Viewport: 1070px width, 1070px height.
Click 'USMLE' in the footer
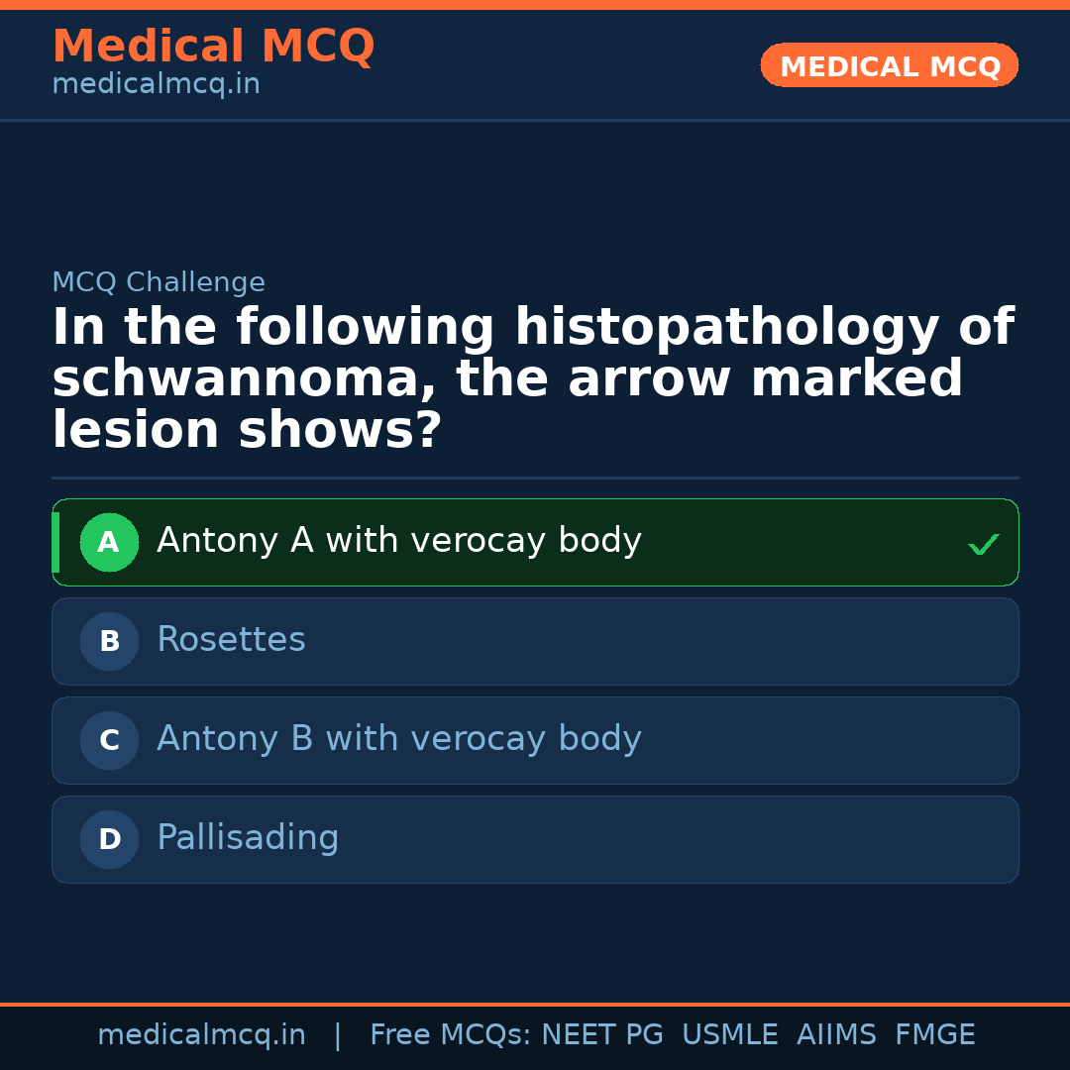click(729, 1035)
